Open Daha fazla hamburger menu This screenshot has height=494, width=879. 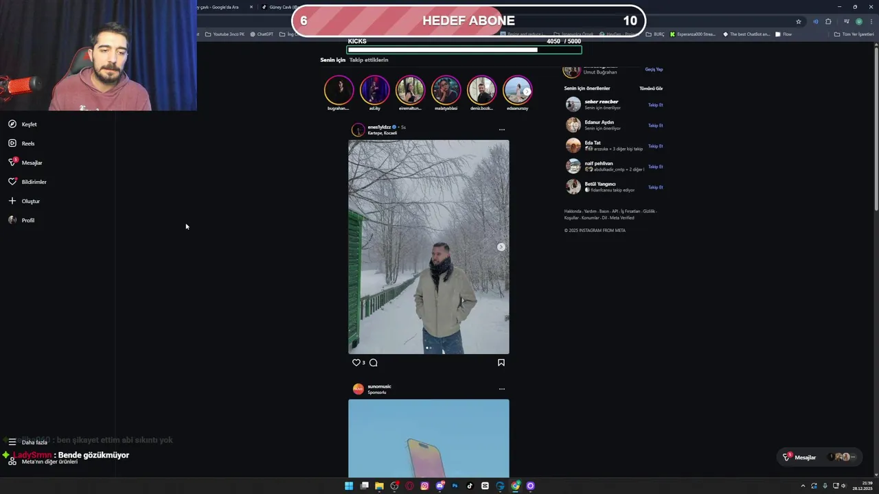click(x=27, y=443)
